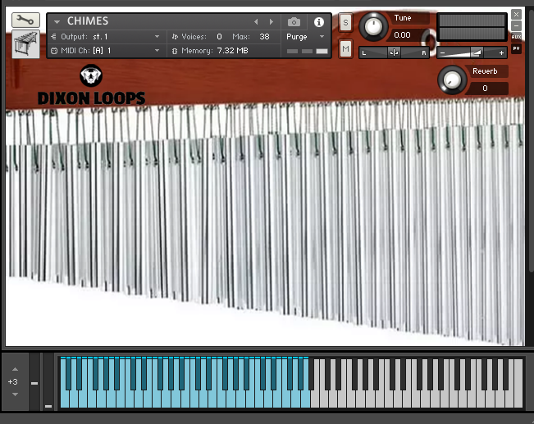Take a snapshot with the camera icon

294,22
